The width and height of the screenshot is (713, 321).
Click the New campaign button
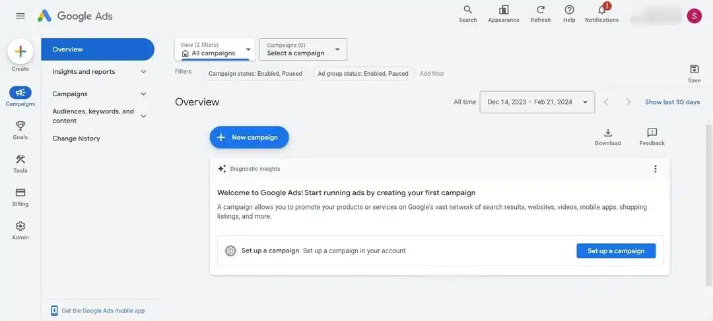[x=249, y=137]
